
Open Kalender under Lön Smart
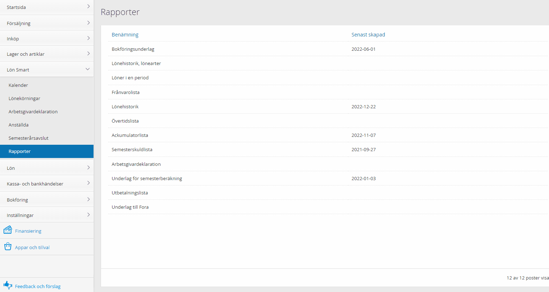(x=18, y=85)
